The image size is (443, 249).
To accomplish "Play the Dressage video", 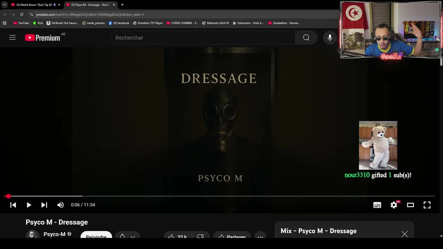I will coord(29,205).
